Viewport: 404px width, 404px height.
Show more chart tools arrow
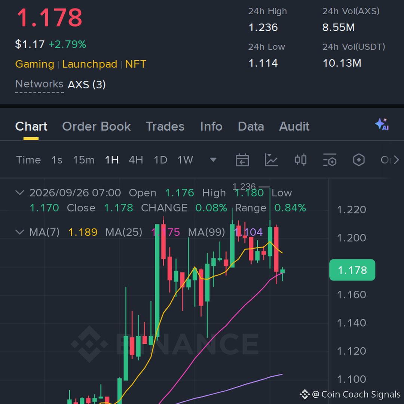click(x=397, y=160)
